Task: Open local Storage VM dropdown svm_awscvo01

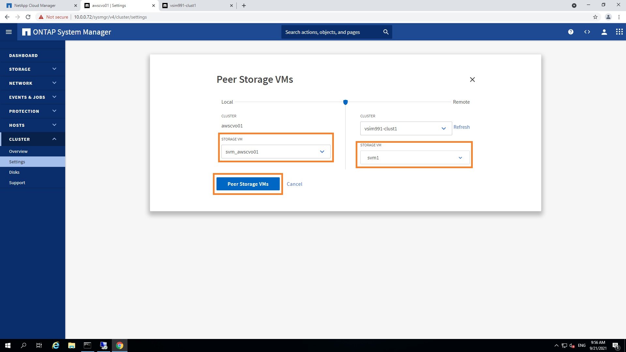Action: (276, 152)
